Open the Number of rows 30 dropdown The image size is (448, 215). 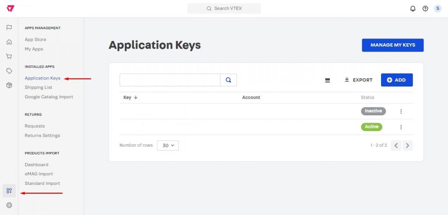[x=168, y=146]
